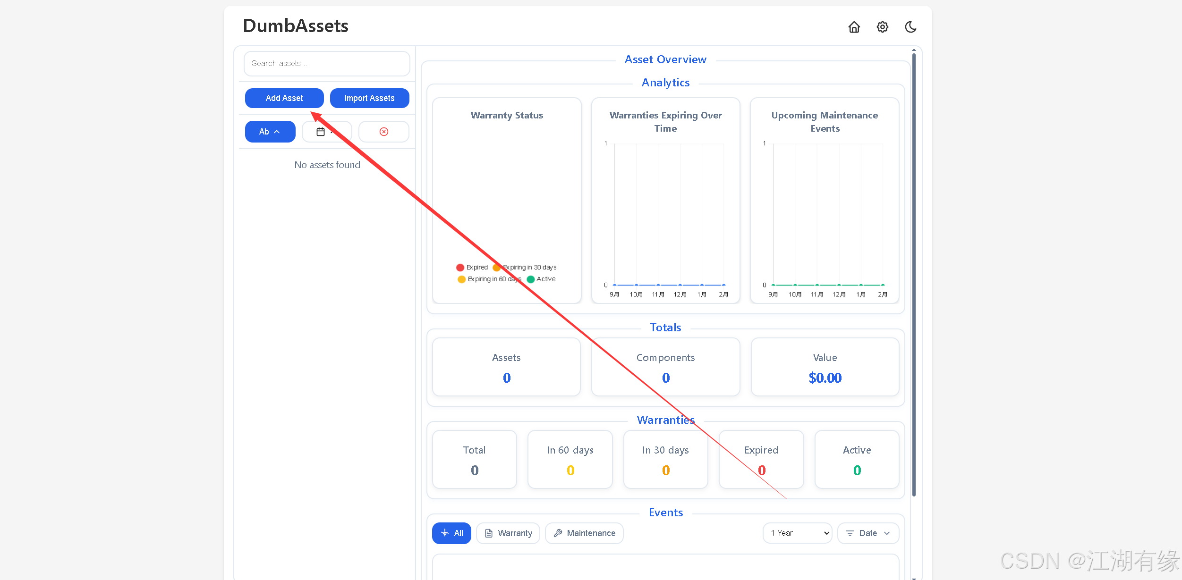Select the Warranty events tab
Image resolution: width=1182 pixels, height=580 pixels.
coord(508,533)
